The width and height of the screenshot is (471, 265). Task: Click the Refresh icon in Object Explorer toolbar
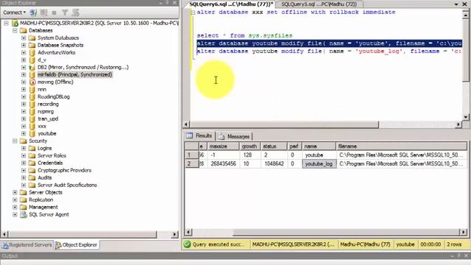click(75, 13)
